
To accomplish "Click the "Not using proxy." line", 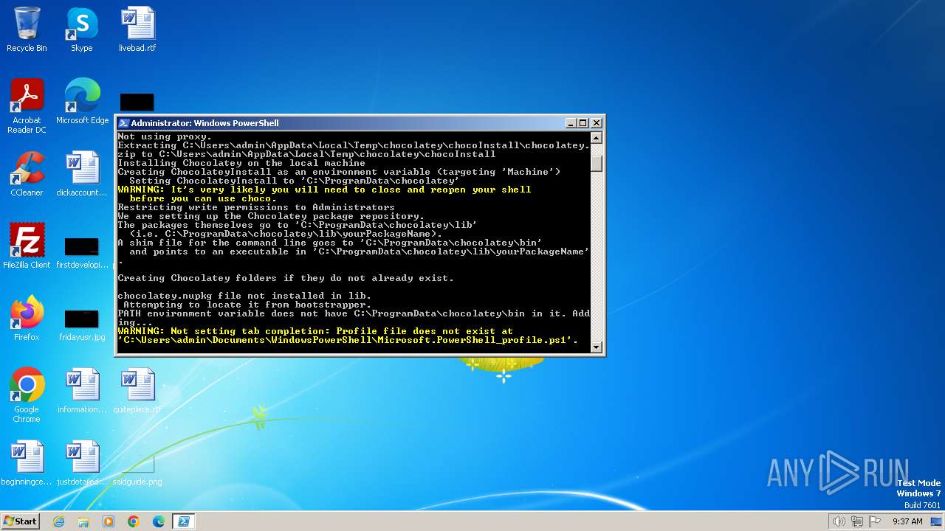I will pos(165,136).
